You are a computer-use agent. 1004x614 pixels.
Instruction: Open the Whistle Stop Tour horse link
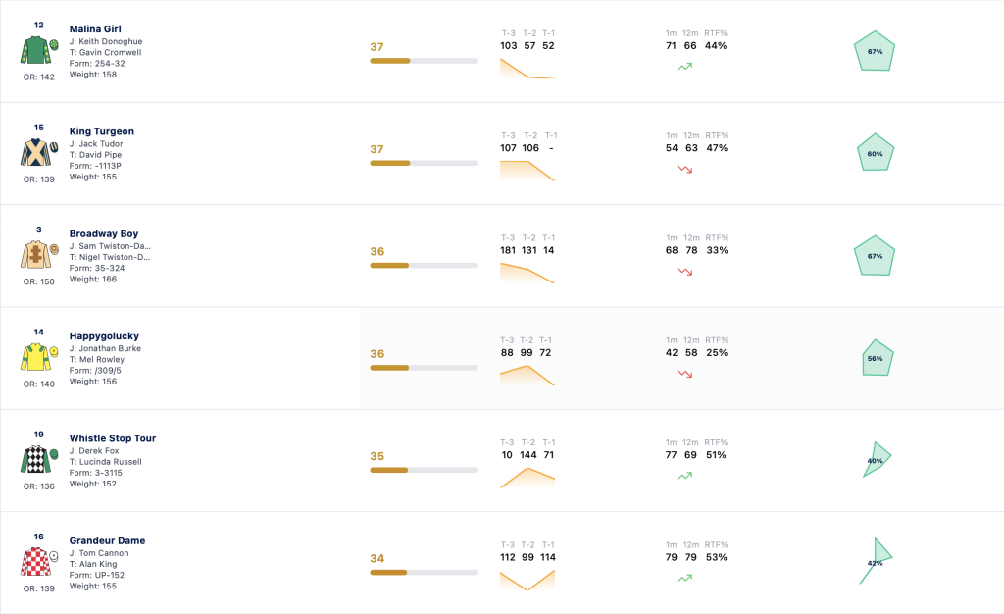click(x=113, y=438)
